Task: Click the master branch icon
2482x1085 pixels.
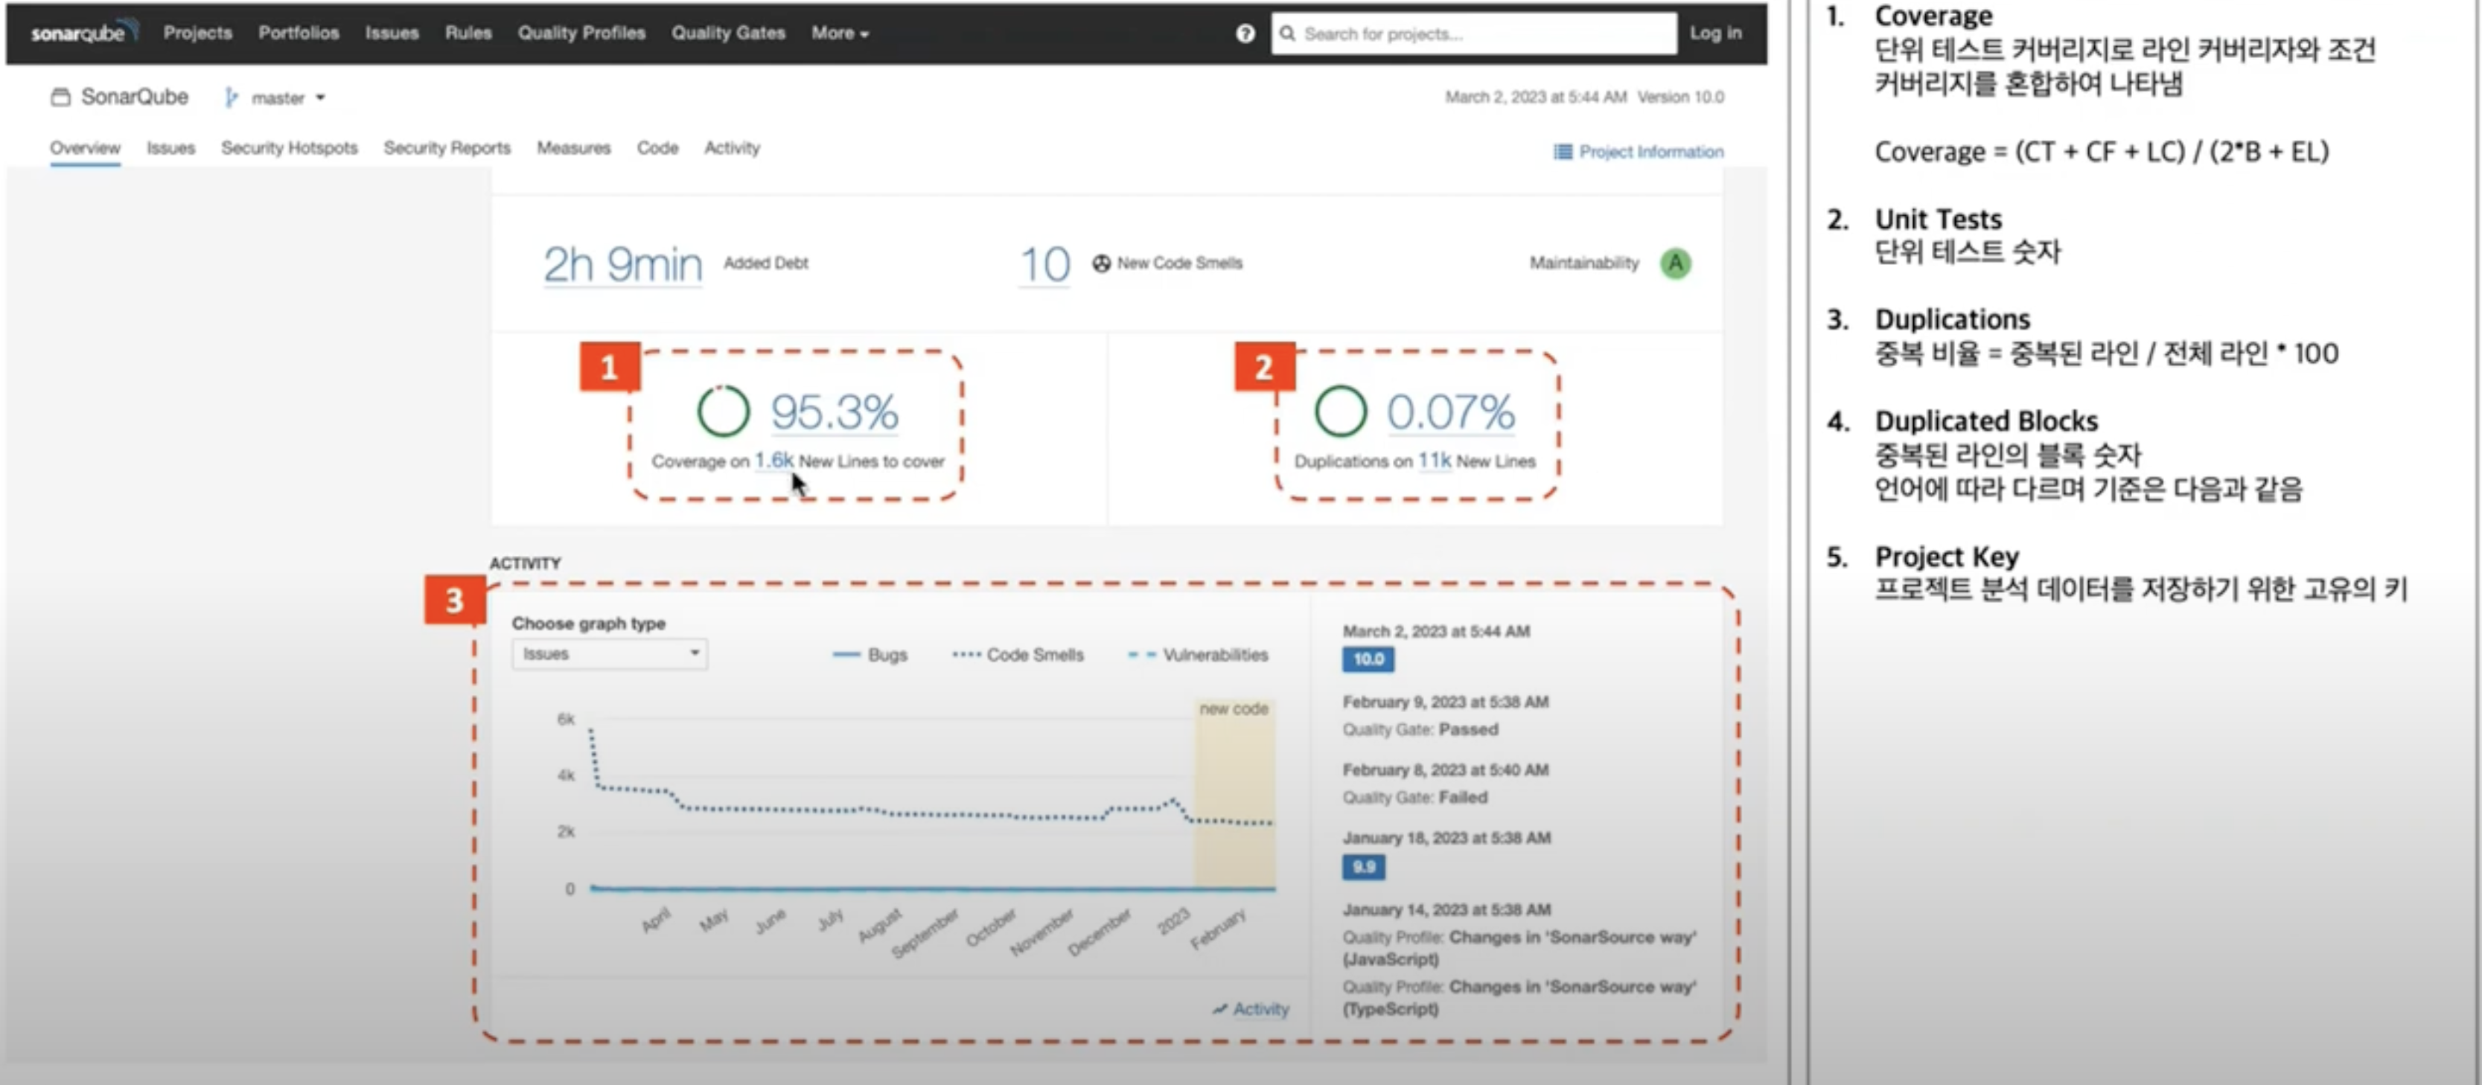Action: 232,97
